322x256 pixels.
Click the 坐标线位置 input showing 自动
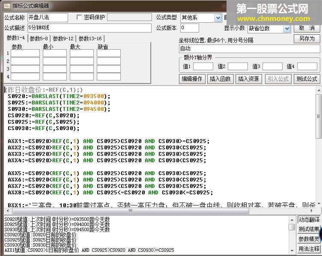[250, 49]
